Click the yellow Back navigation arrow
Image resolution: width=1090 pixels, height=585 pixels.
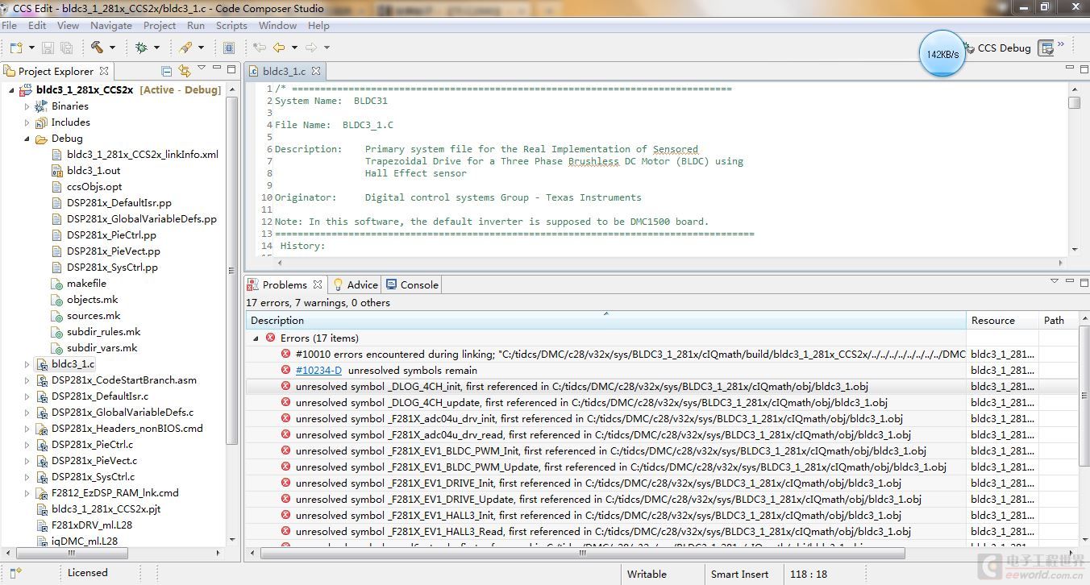pyautogui.click(x=278, y=48)
